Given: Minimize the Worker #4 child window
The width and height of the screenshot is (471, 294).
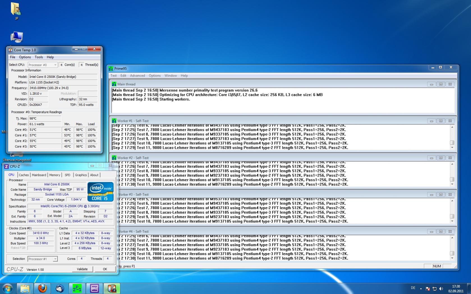Looking at the screenshot, I should pyautogui.click(x=431, y=232).
